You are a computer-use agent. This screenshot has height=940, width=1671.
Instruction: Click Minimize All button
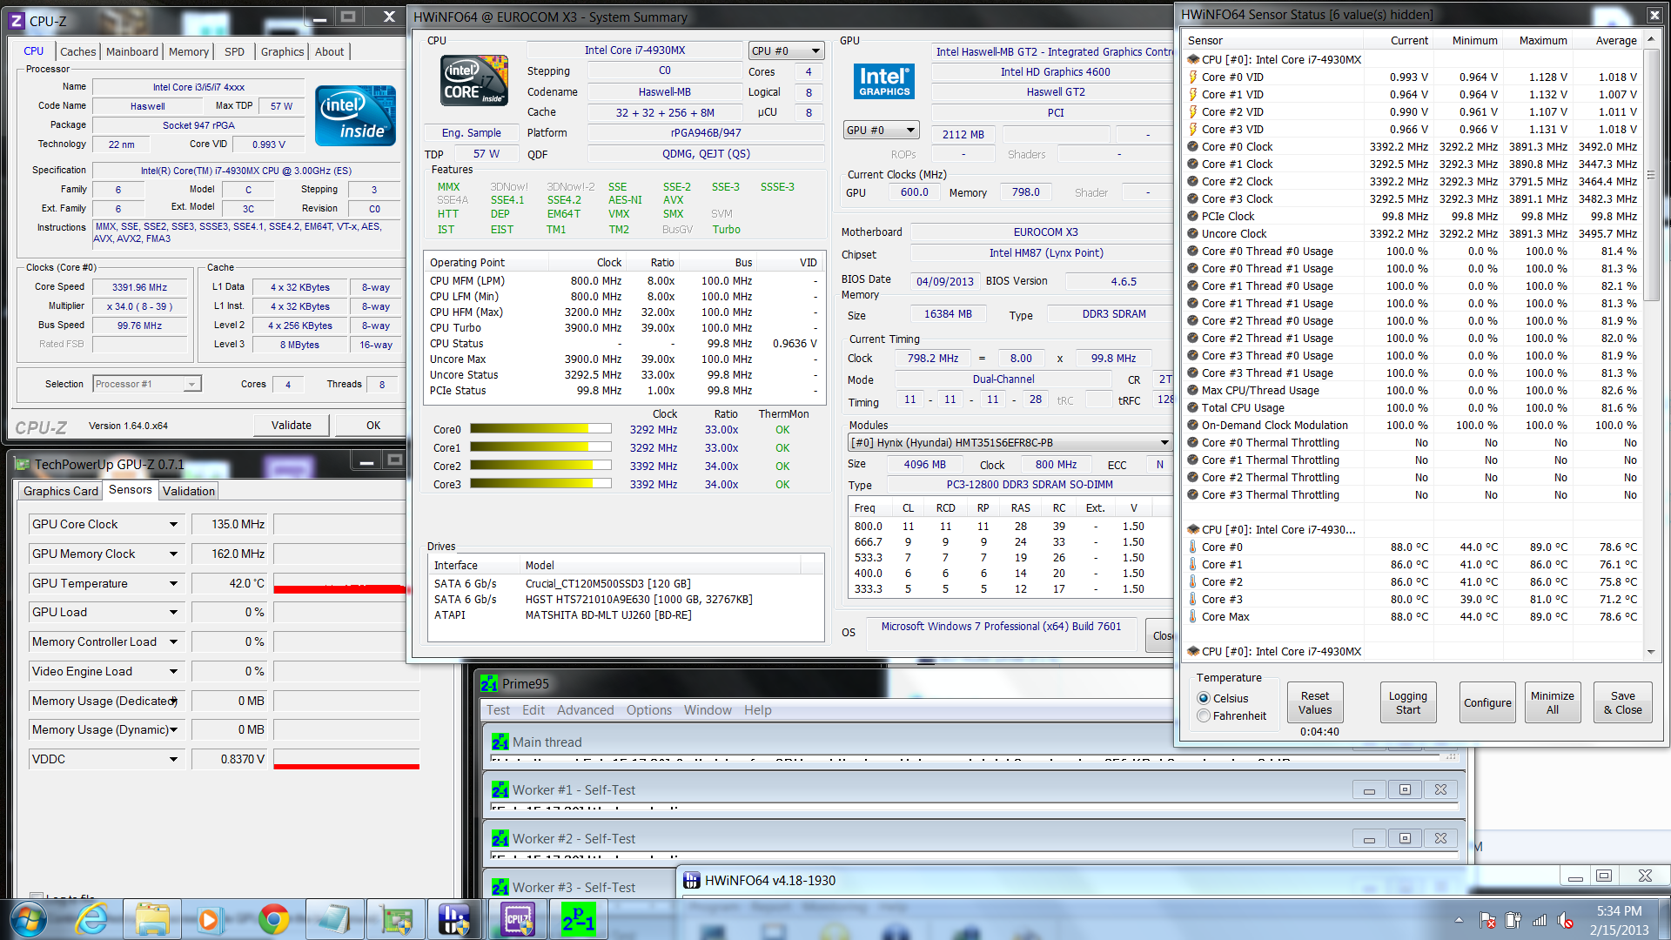(x=1552, y=702)
